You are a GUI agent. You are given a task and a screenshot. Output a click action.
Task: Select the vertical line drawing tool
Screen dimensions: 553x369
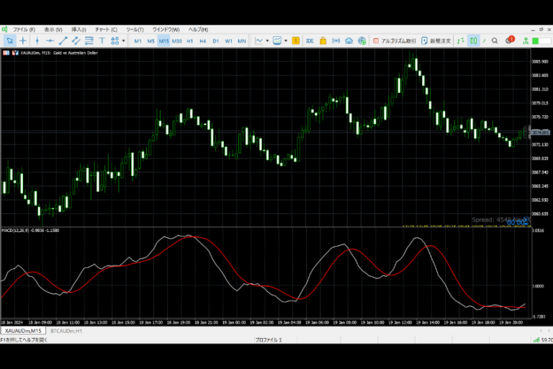tap(37, 41)
